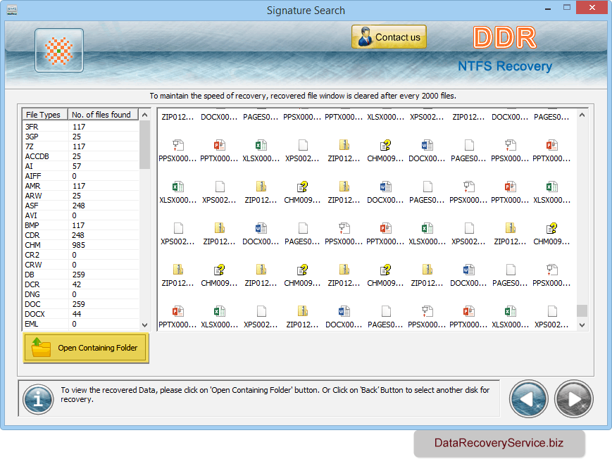This screenshot has height=459, width=612.
Task: Select the DOCX00 Word icon in the first icon row
Action: (x=427, y=146)
